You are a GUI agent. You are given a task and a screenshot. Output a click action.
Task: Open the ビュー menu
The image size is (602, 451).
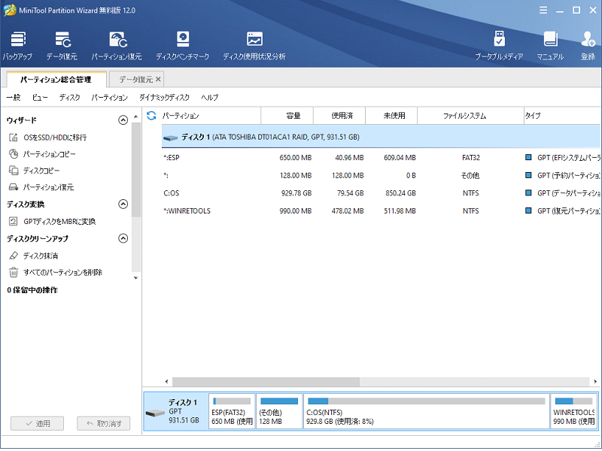pyautogui.click(x=40, y=98)
